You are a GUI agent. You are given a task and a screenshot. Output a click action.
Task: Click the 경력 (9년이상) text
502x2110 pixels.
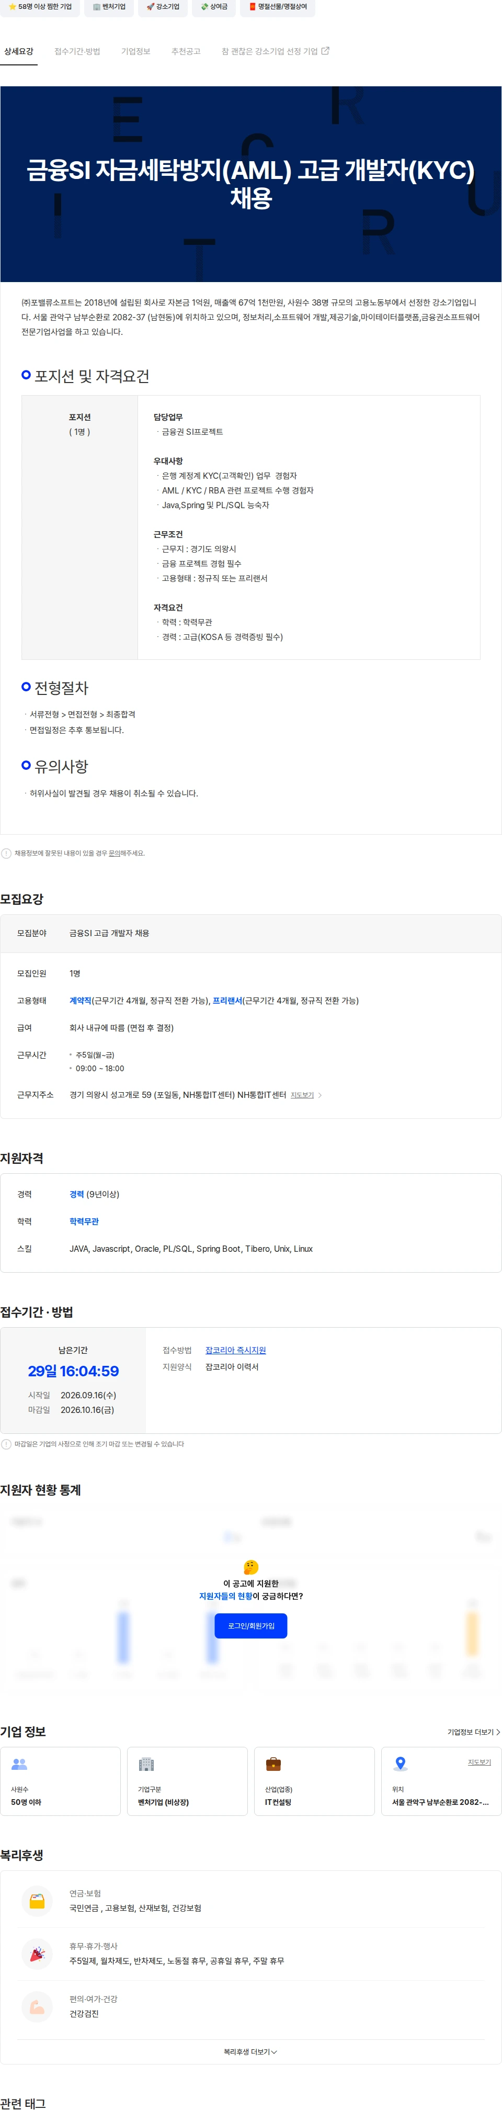tap(94, 1194)
